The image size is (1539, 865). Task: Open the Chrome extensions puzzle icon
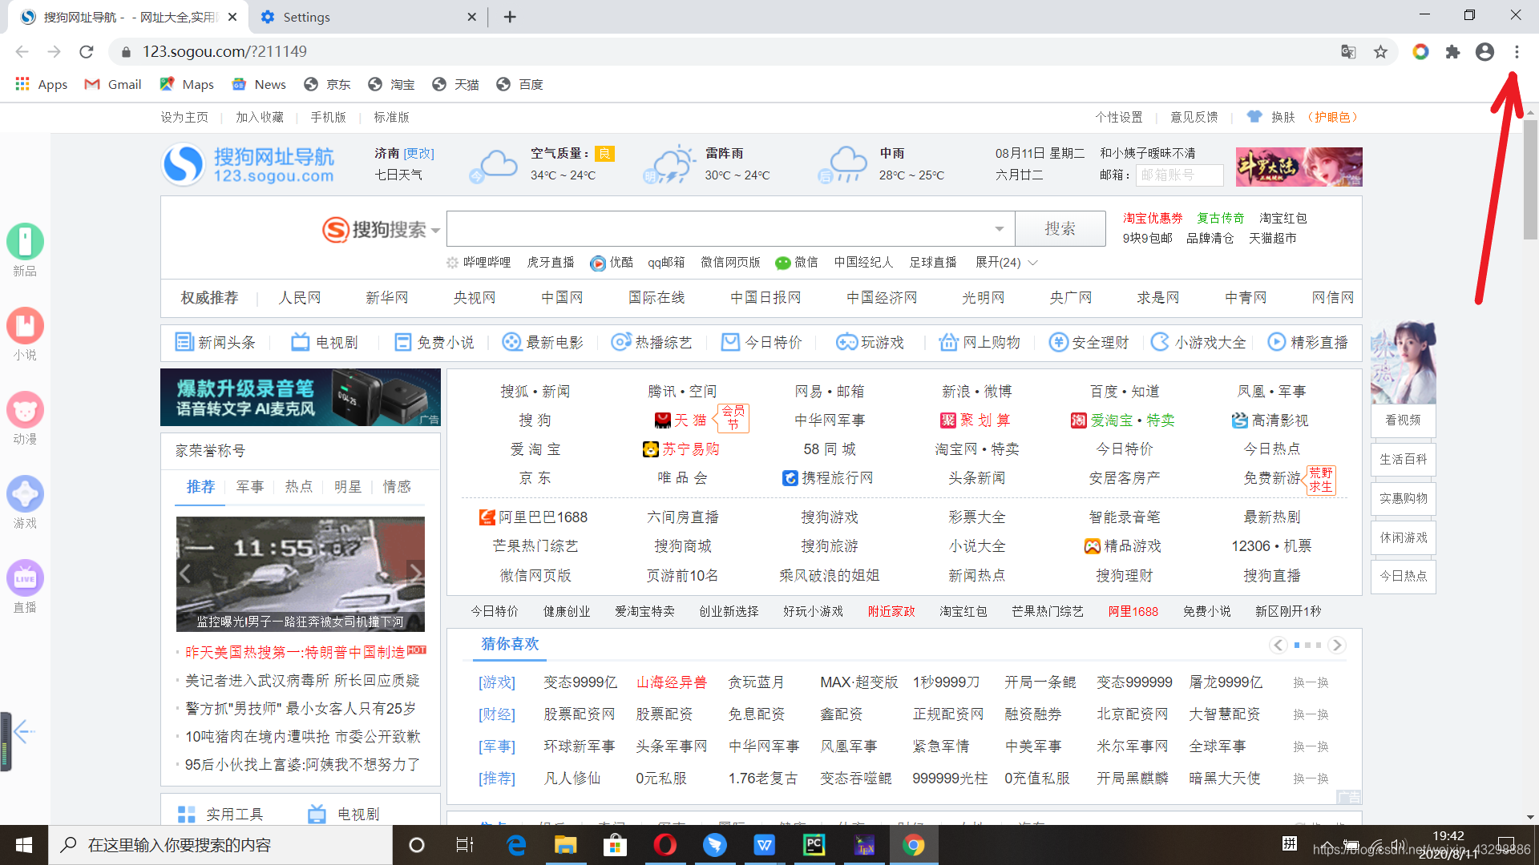(x=1452, y=52)
